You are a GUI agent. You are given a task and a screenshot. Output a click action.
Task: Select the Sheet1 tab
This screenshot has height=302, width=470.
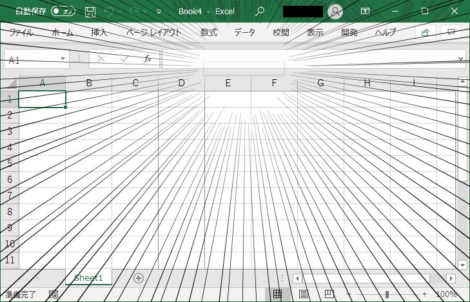click(89, 278)
